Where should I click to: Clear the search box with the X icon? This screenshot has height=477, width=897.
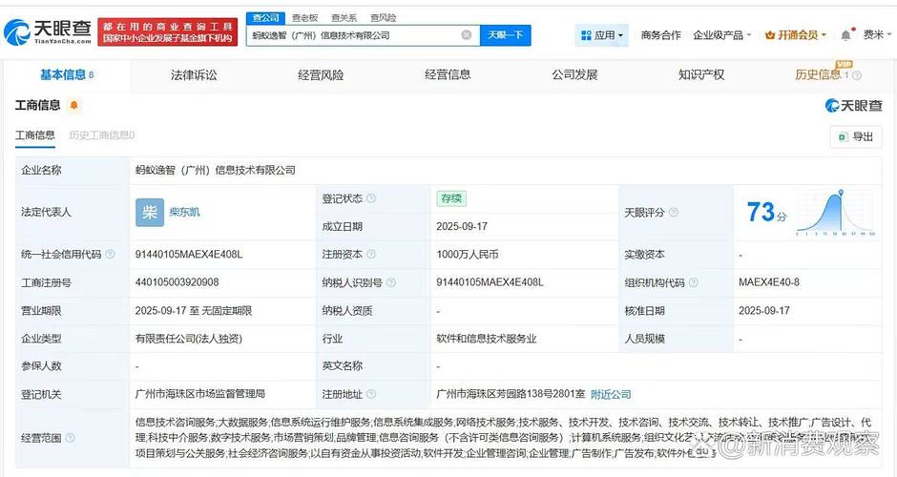pos(467,35)
